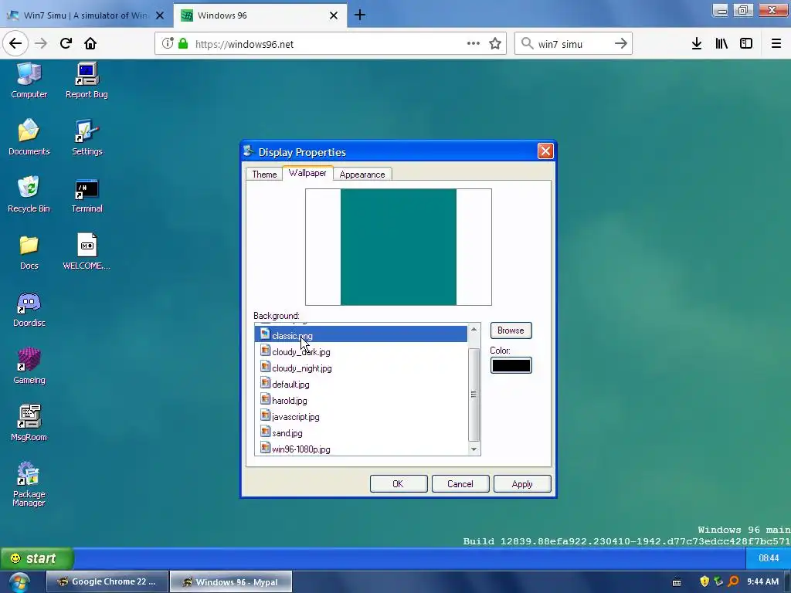Click the on-screen keyboard tray icon
791x593 pixels.
677,582
